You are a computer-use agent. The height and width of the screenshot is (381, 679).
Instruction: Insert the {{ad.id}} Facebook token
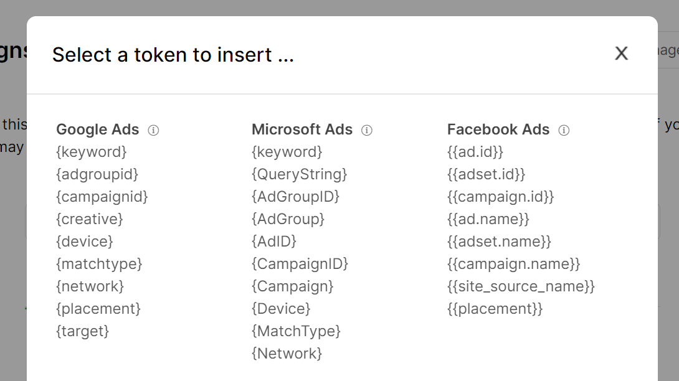point(475,152)
